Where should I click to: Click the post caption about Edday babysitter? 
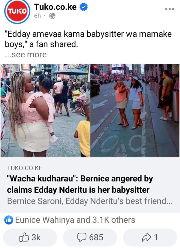click(88, 39)
